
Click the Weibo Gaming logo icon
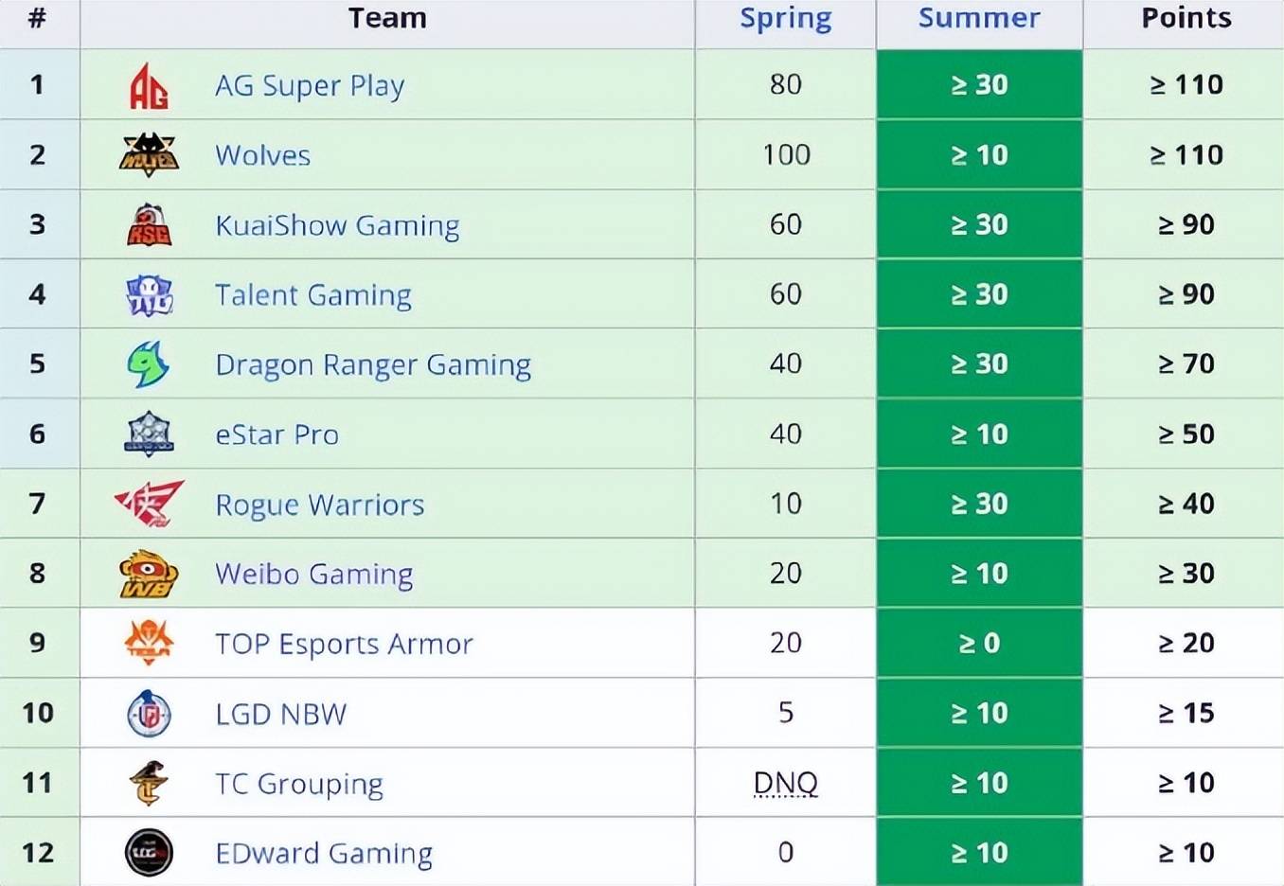pos(149,574)
